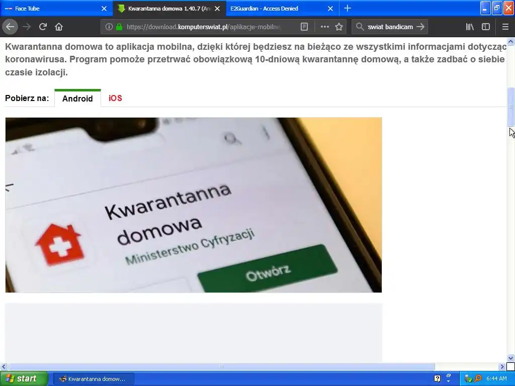Click the search magnifier icon in search bar
This screenshot has height=386, width=515.
click(360, 27)
